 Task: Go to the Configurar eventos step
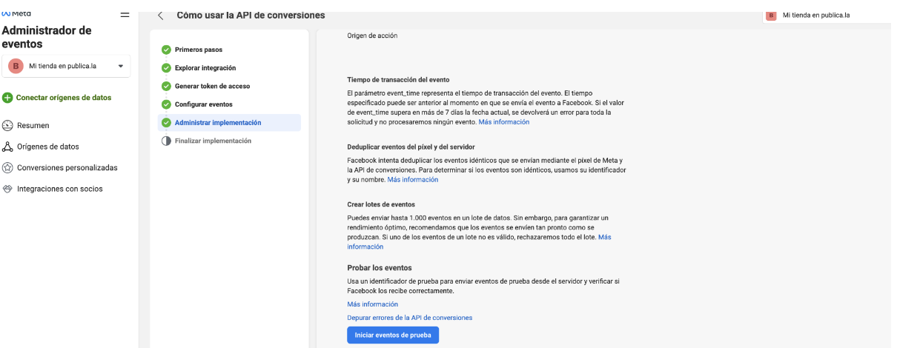(203, 104)
